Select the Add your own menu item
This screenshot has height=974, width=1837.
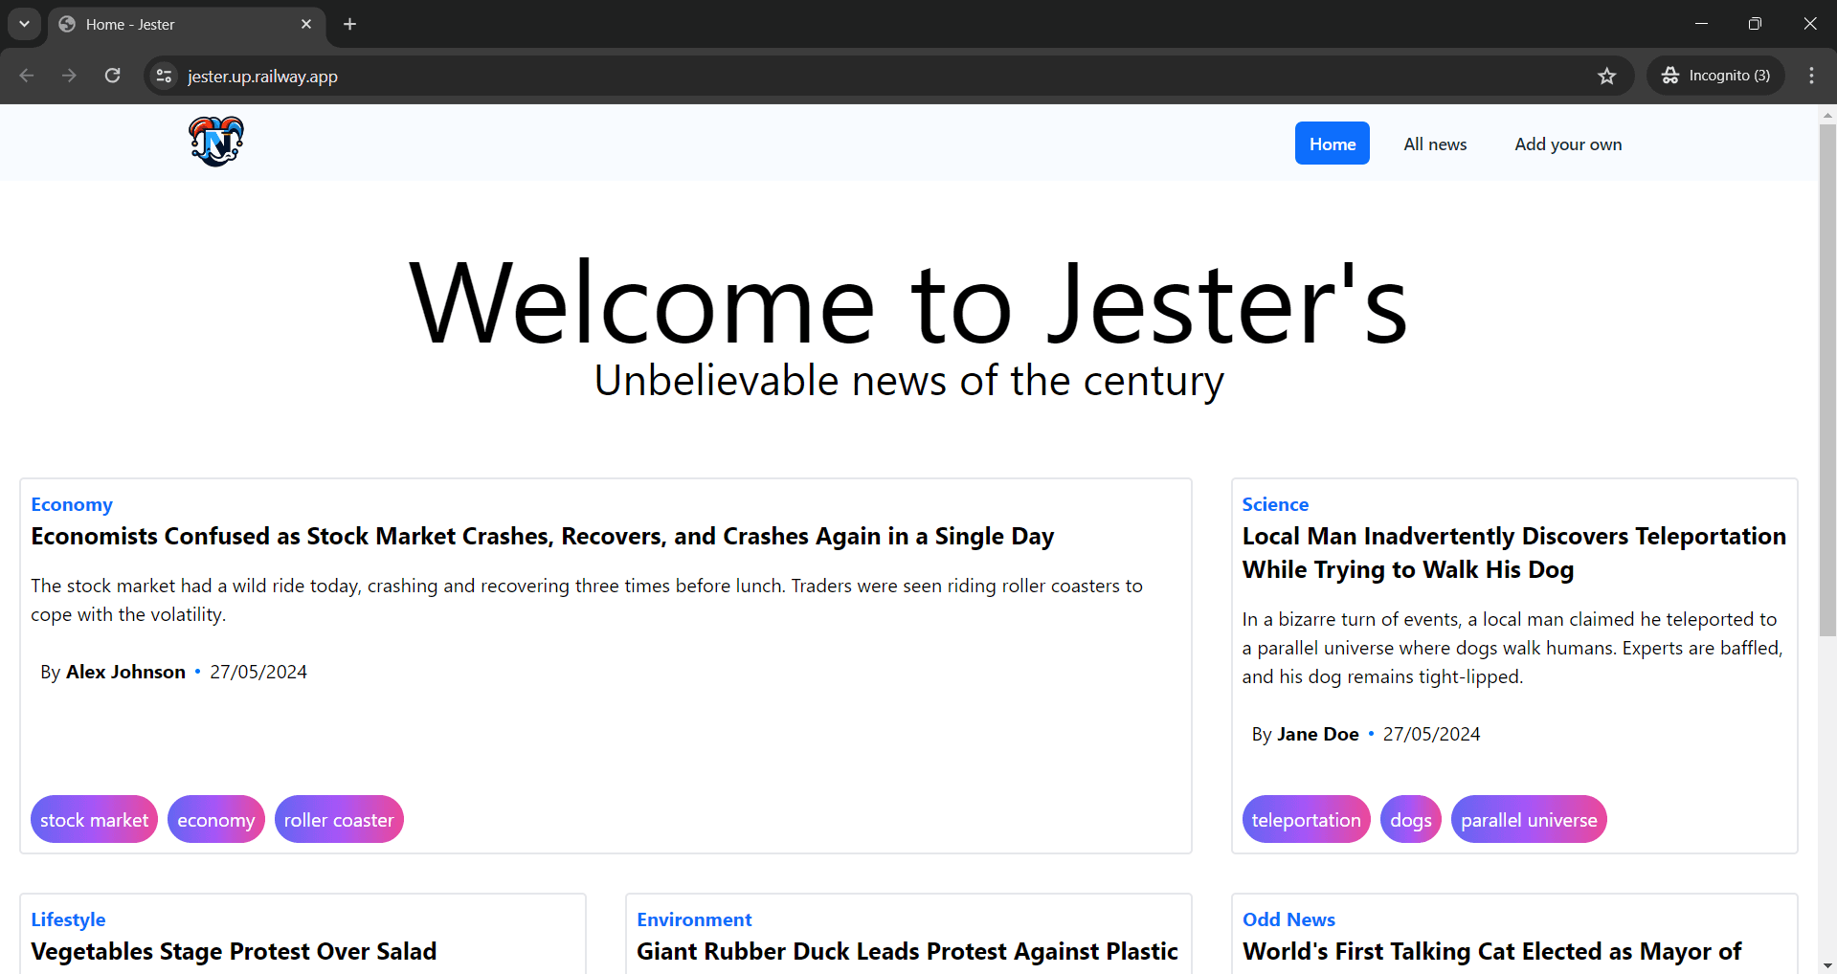[1567, 144]
